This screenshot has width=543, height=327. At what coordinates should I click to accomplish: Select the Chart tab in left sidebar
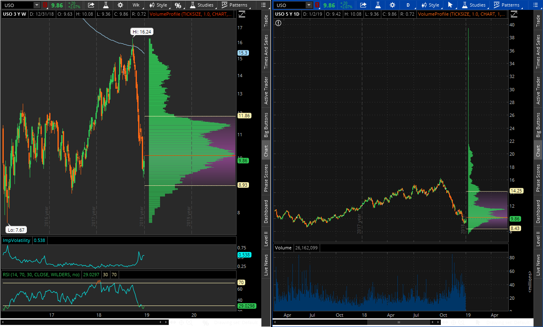pos(266,151)
